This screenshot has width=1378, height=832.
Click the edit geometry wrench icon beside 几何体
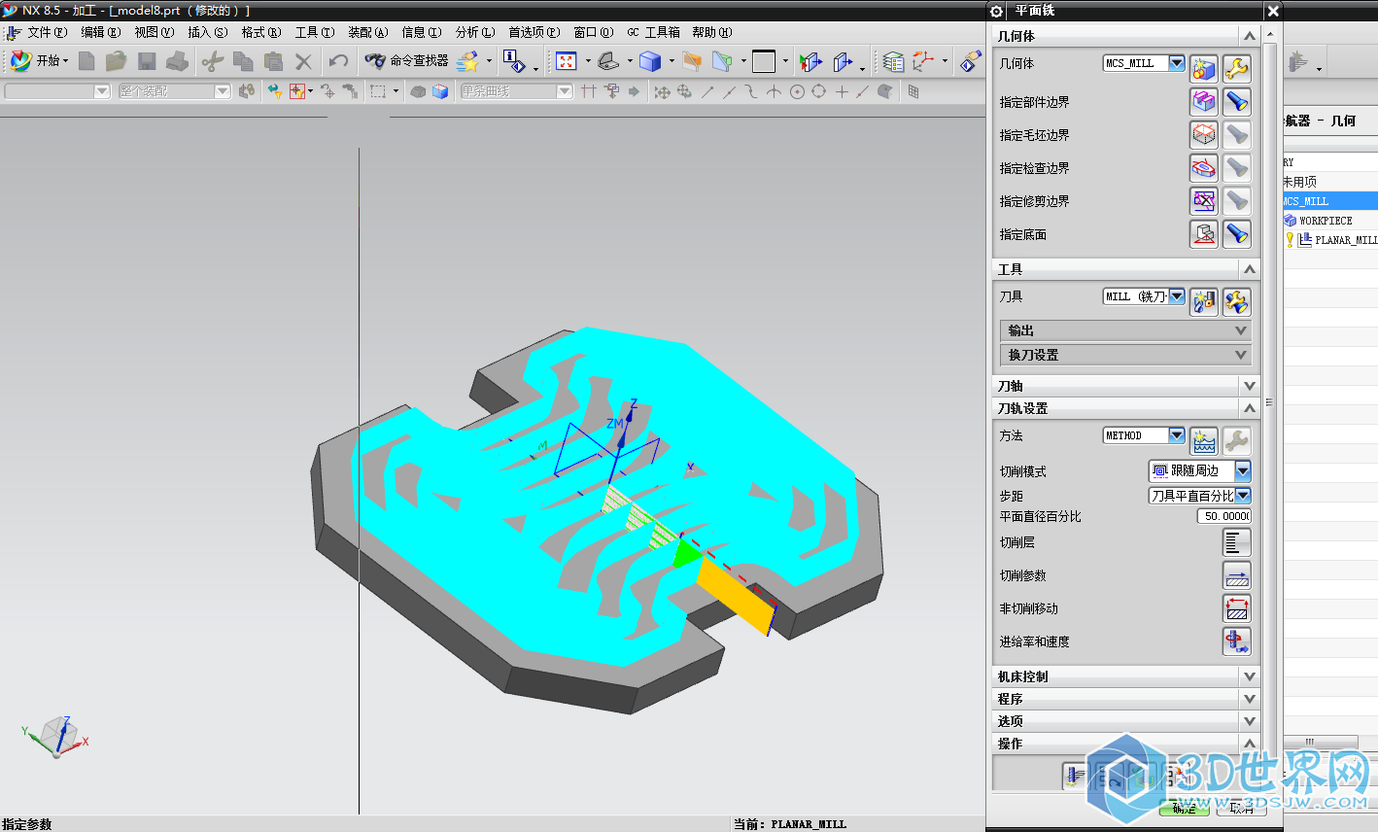1236,68
